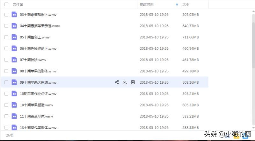
Task: Open file 05十期色彩上.wmv
Action: [35, 37]
